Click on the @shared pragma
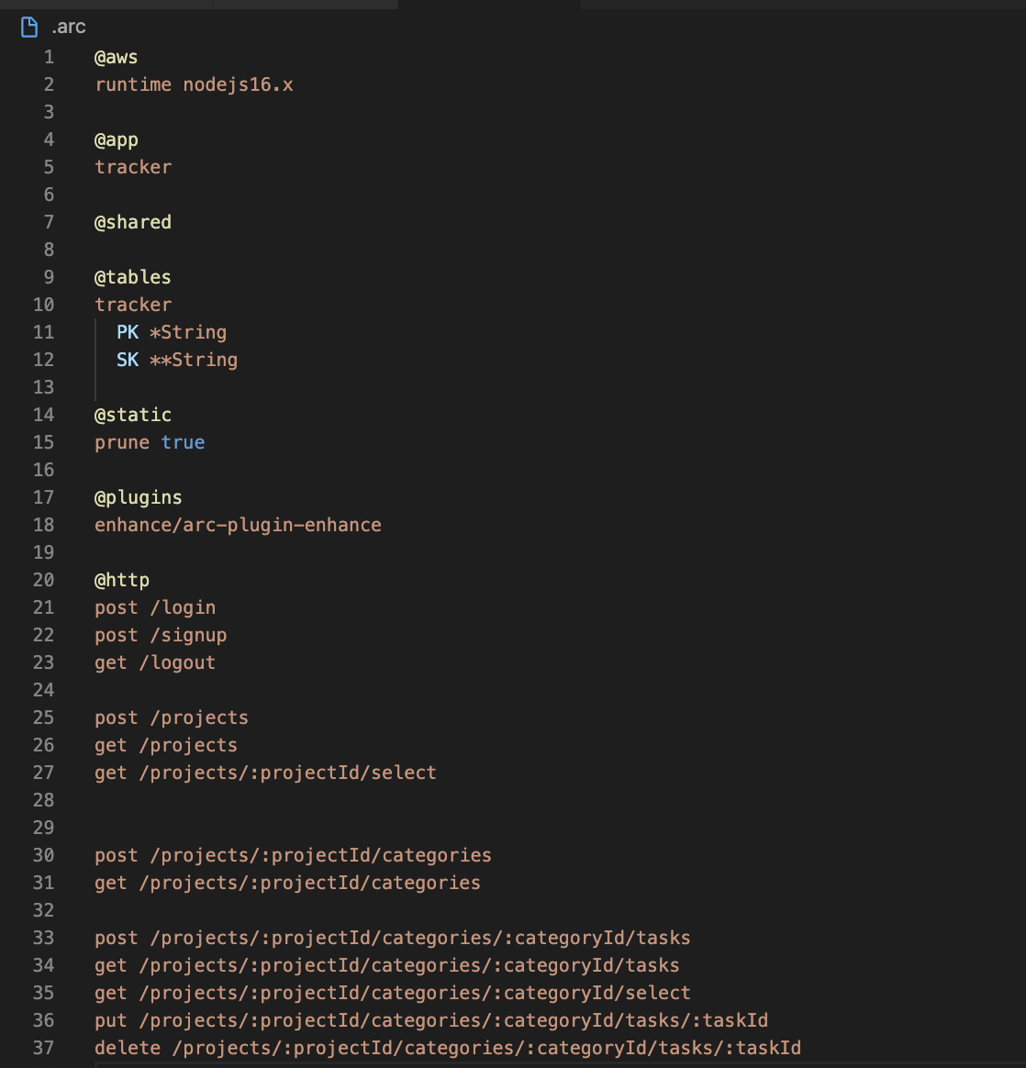 click(133, 222)
